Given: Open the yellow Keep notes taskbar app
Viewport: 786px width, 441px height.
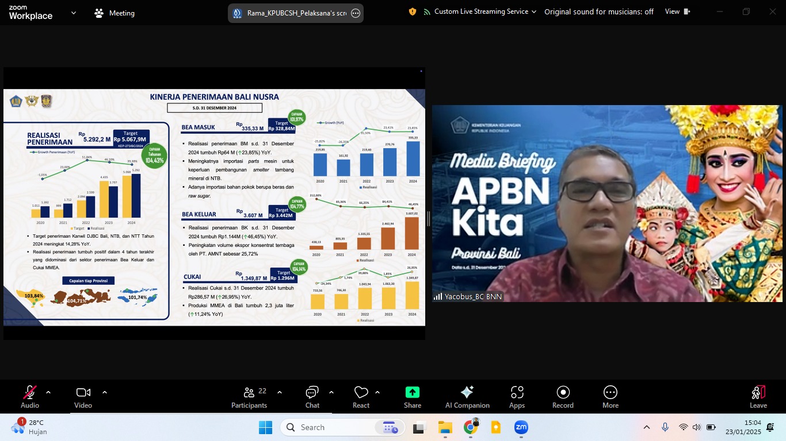Looking at the screenshot, I should (496, 427).
